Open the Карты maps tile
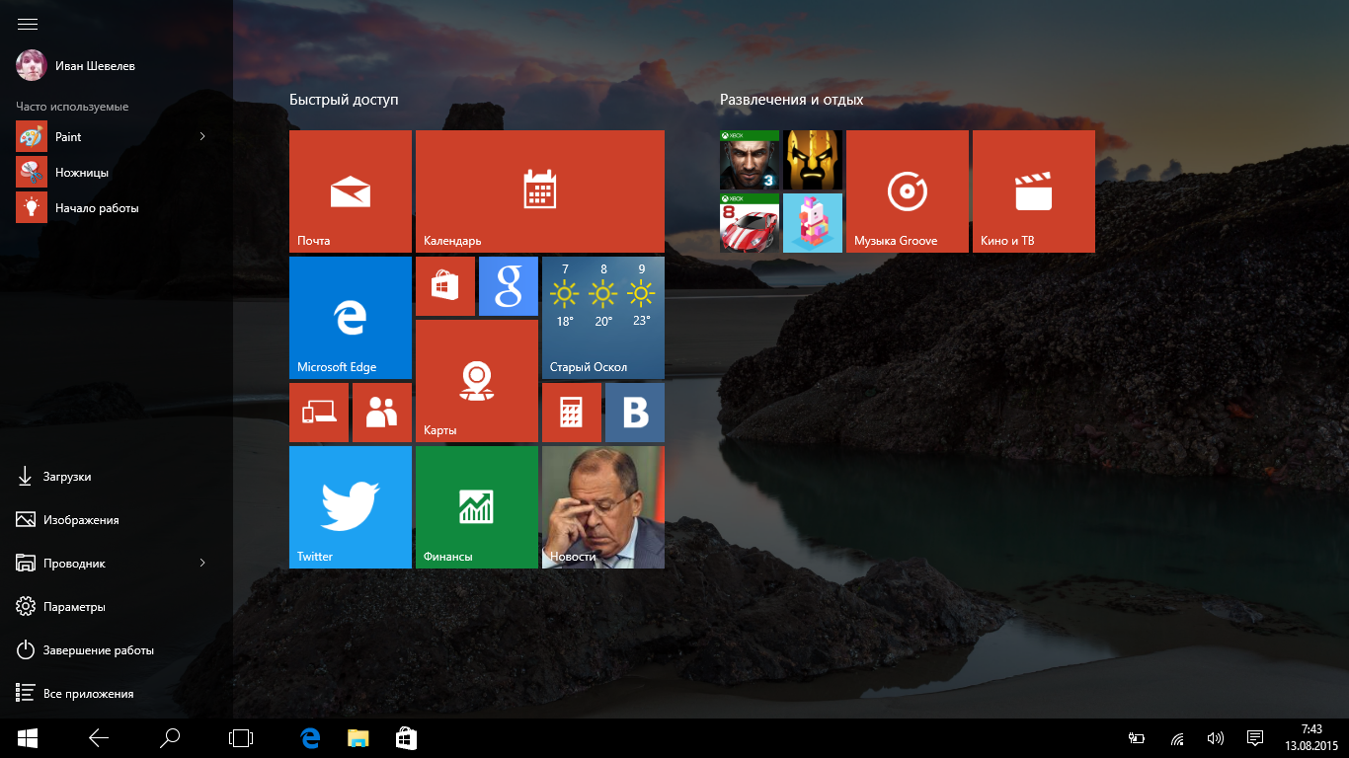Screen dimensions: 1349x758 (477, 381)
